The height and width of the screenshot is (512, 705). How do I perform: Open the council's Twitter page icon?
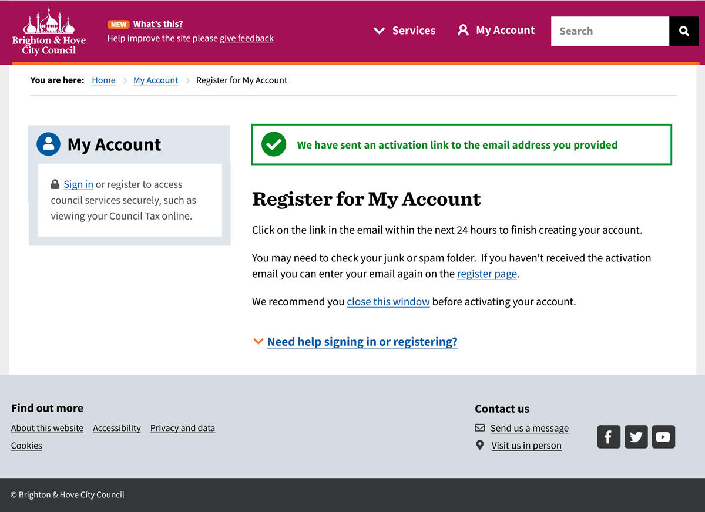636,437
